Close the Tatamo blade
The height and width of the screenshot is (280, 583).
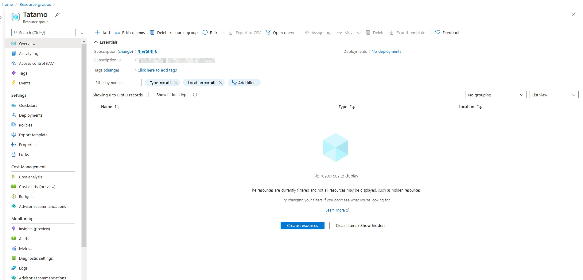coord(573,14)
